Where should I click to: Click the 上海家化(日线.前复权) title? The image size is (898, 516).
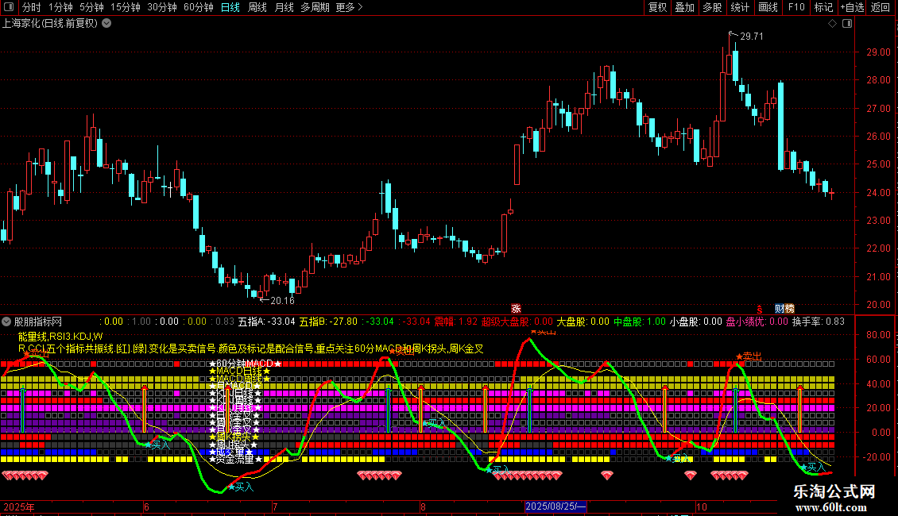pyautogui.click(x=50, y=24)
